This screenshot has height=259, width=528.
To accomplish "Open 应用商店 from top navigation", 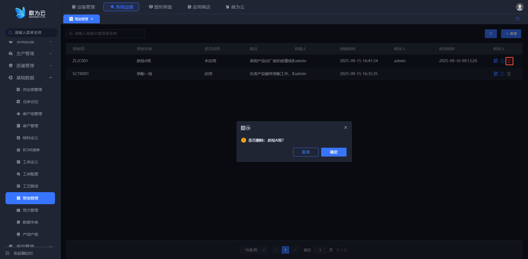I will [x=199, y=7].
